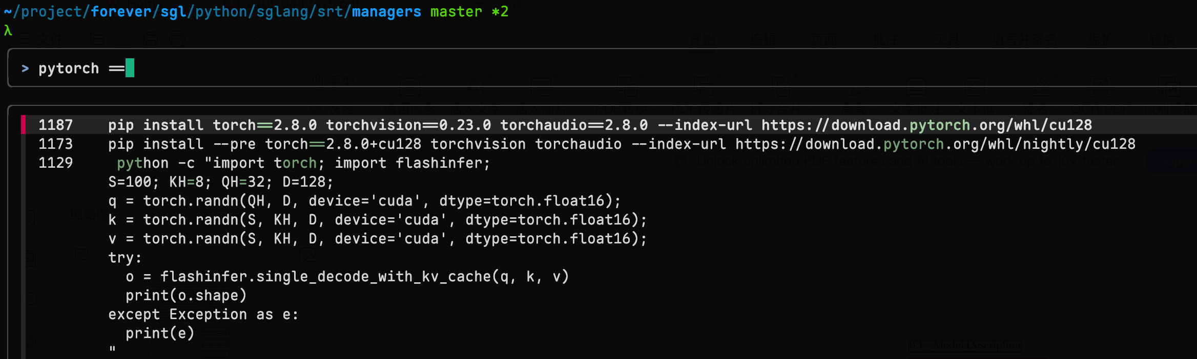Click the blue ">" search prompt symbol
Image resolution: width=1197 pixels, height=359 pixels.
coord(25,69)
